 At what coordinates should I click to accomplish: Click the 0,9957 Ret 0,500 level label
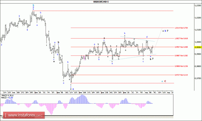181,47
